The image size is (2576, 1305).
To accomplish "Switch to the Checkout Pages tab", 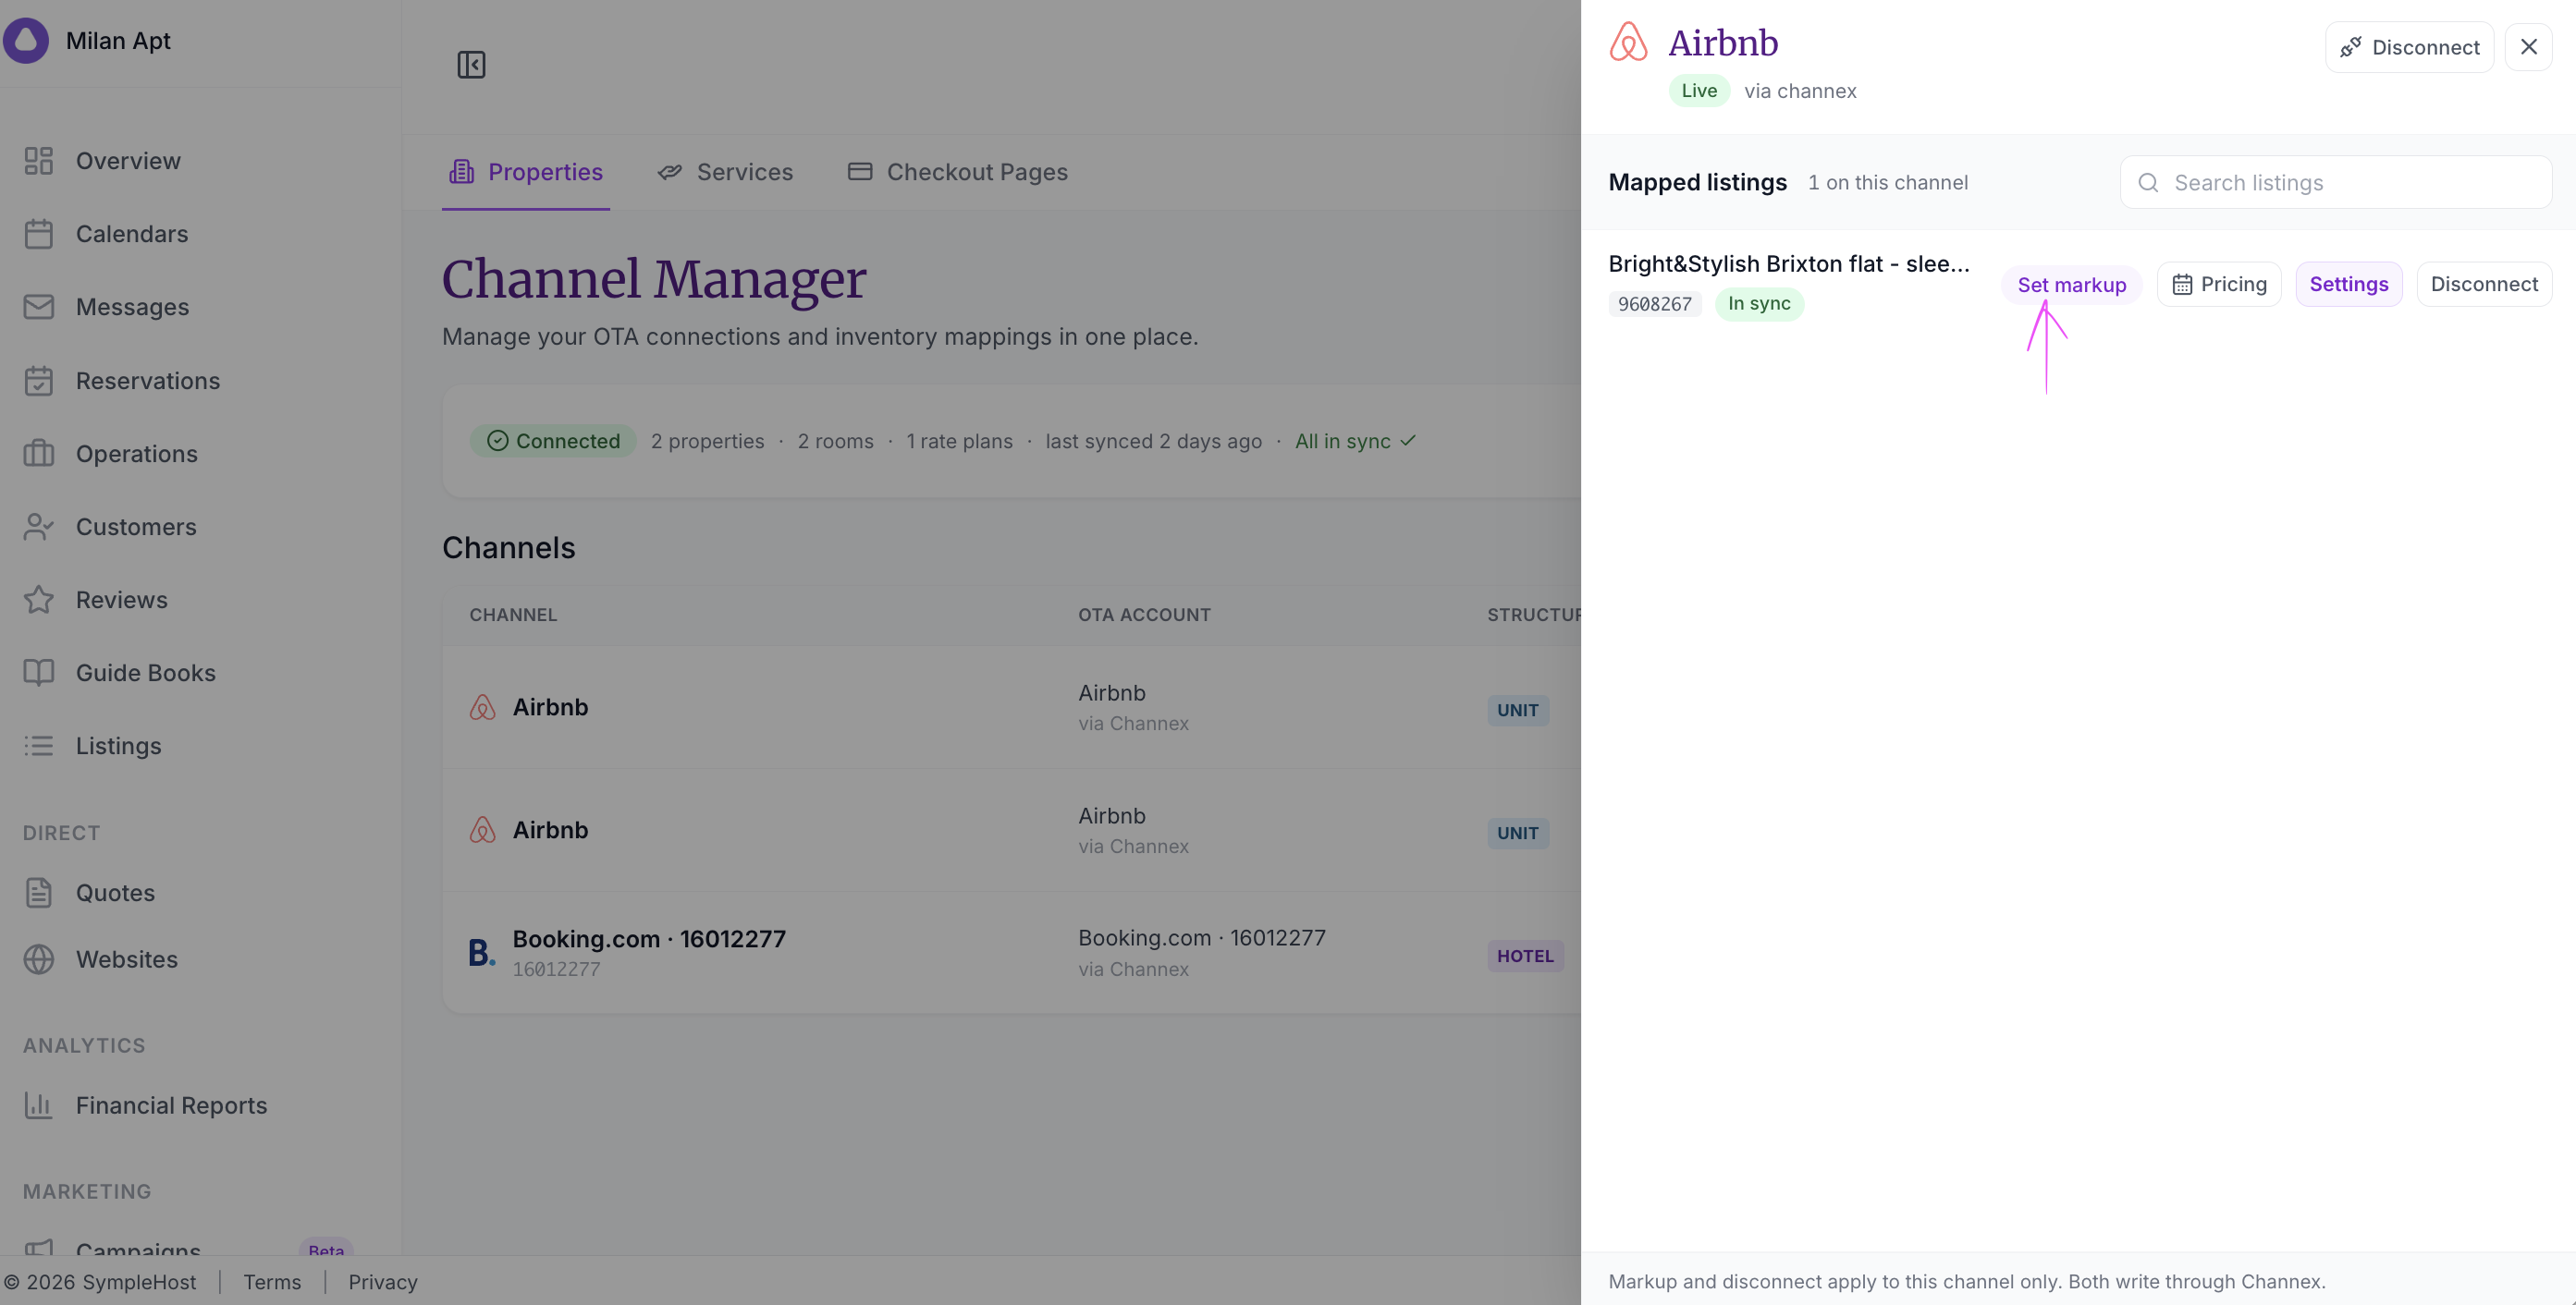I will click(957, 172).
